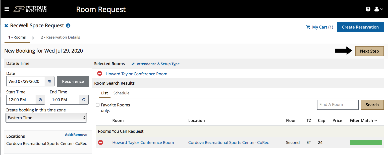This screenshot has height=155, width=388.
Task: Open the hamburger navigation menu
Action: point(7,9)
